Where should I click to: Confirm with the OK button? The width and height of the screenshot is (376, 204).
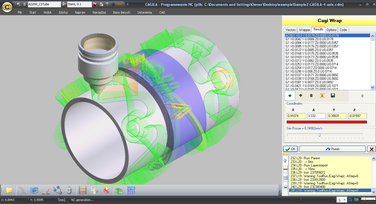click(290, 149)
